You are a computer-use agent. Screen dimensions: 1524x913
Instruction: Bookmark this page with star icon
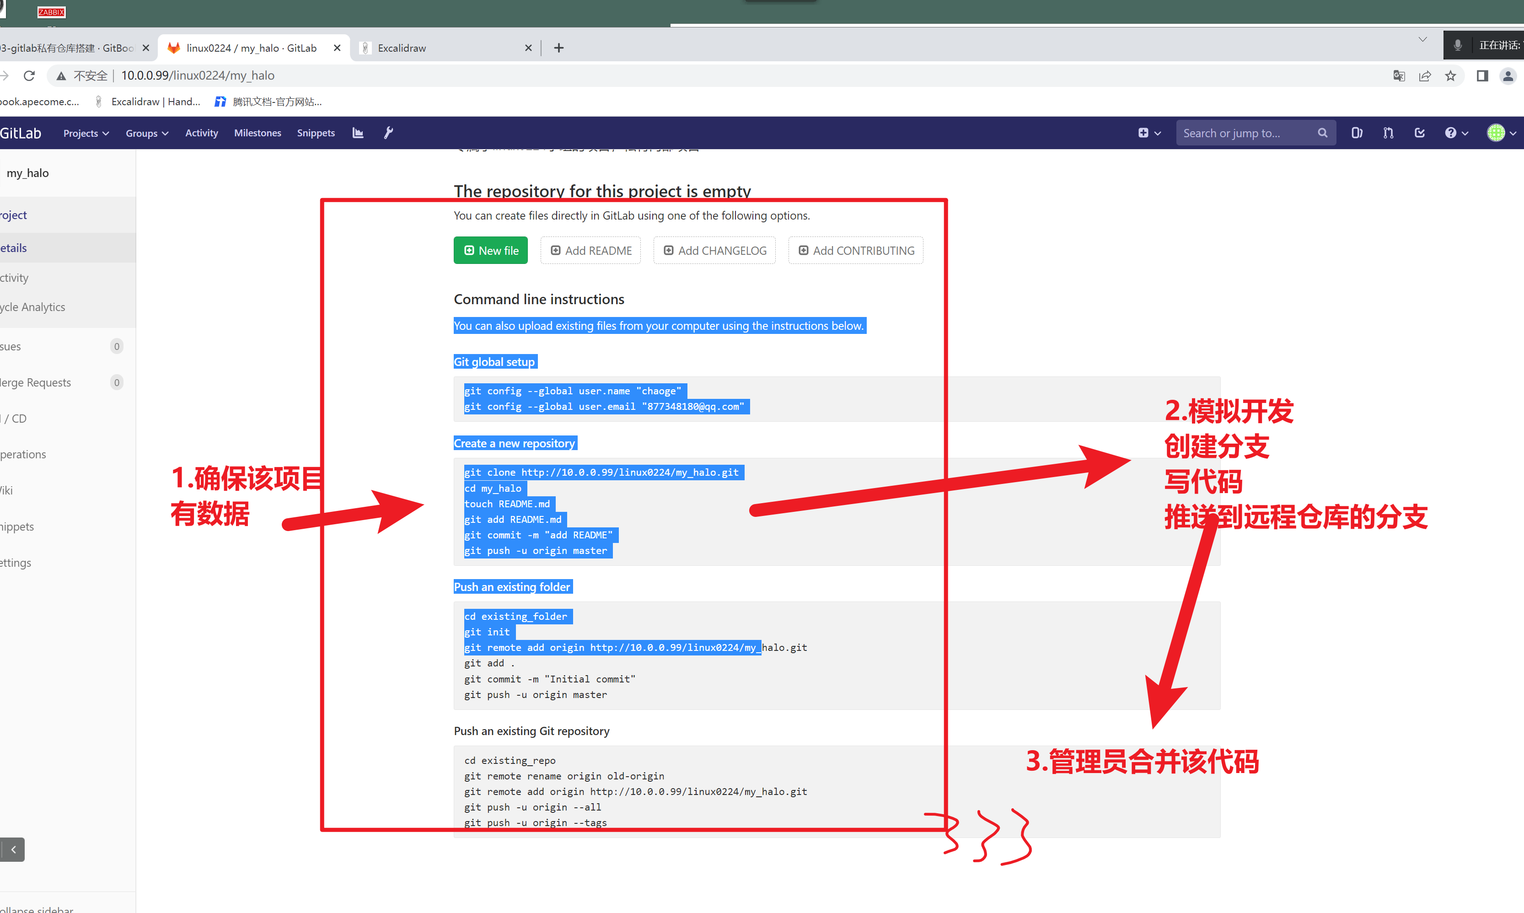point(1451,75)
